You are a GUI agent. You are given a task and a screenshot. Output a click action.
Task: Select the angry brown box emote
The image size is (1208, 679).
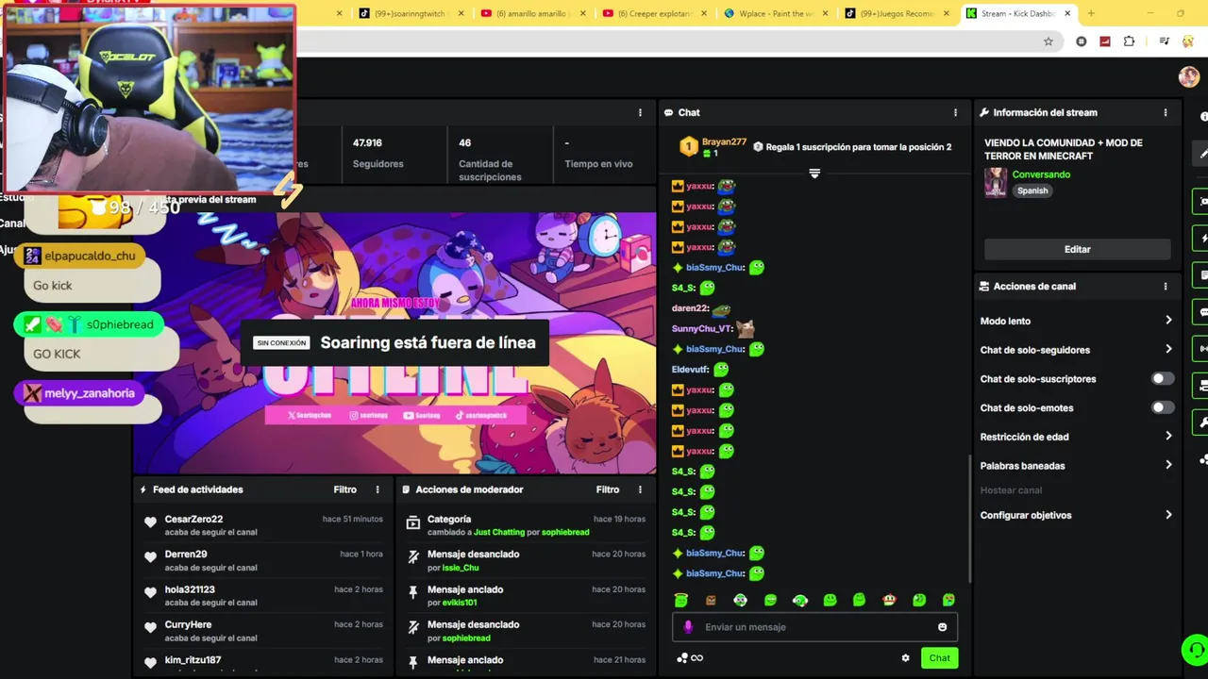pyautogui.click(x=711, y=600)
